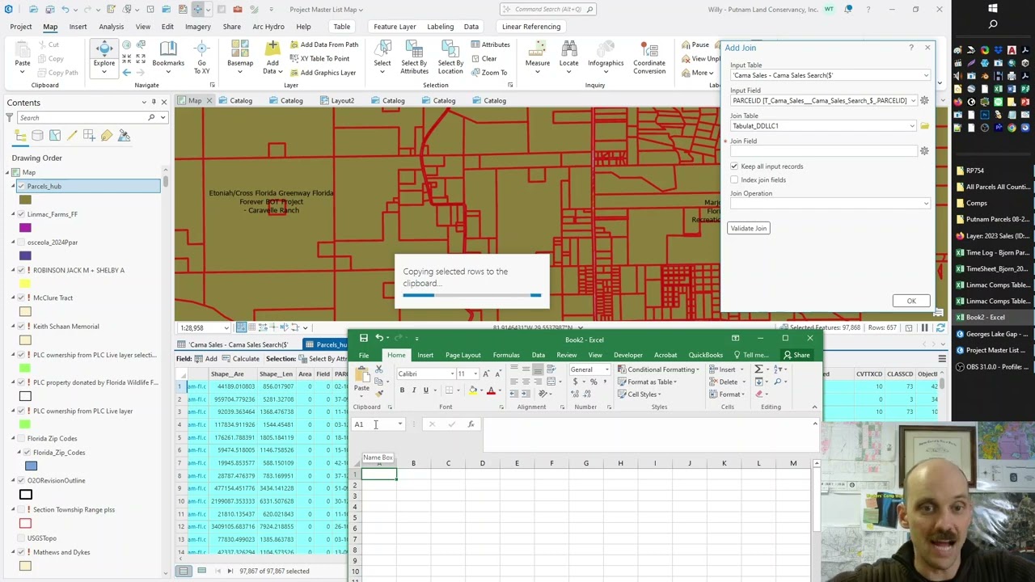Open the Excel number format General dropdown
Viewport: 1035px width, 582px height.
pos(606,370)
